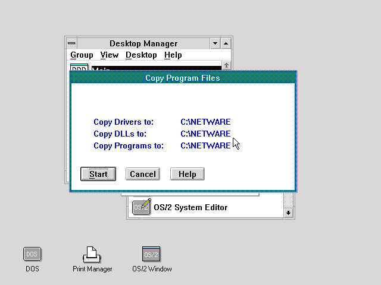This screenshot has height=285, width=381.
Task: Open the Desktop menu in Desktop Manager
Action: pyautogui.click(x=141, y=55)
